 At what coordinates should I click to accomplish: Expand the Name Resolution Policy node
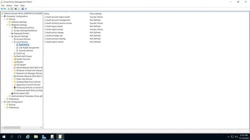click(x=10, y=28)
